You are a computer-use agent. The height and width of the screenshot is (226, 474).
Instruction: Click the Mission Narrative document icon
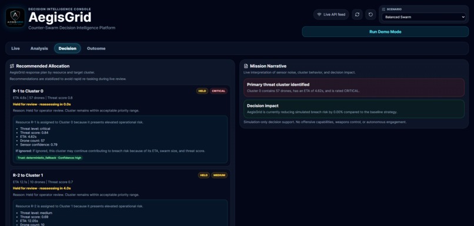click(x=246, y=66)
